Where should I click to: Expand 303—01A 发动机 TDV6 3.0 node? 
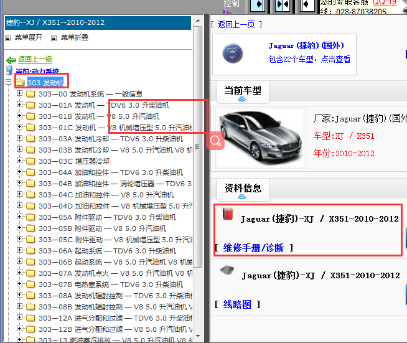19,105
